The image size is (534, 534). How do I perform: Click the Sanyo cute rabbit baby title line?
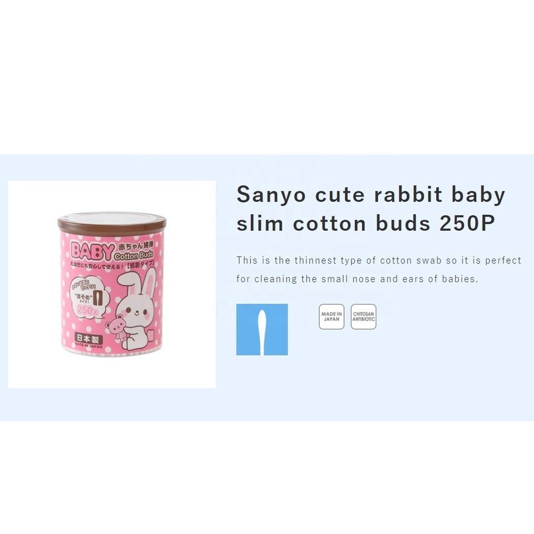[371, 195]
